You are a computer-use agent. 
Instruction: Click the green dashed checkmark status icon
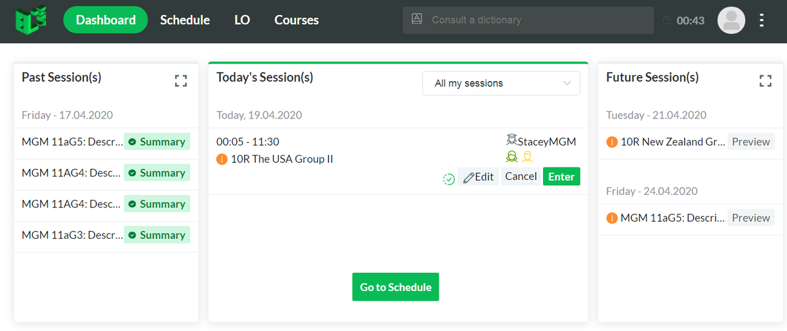tap(449, 179)
